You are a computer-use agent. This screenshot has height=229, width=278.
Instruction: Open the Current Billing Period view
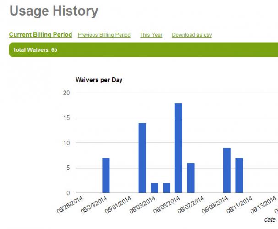click(40, 35)
